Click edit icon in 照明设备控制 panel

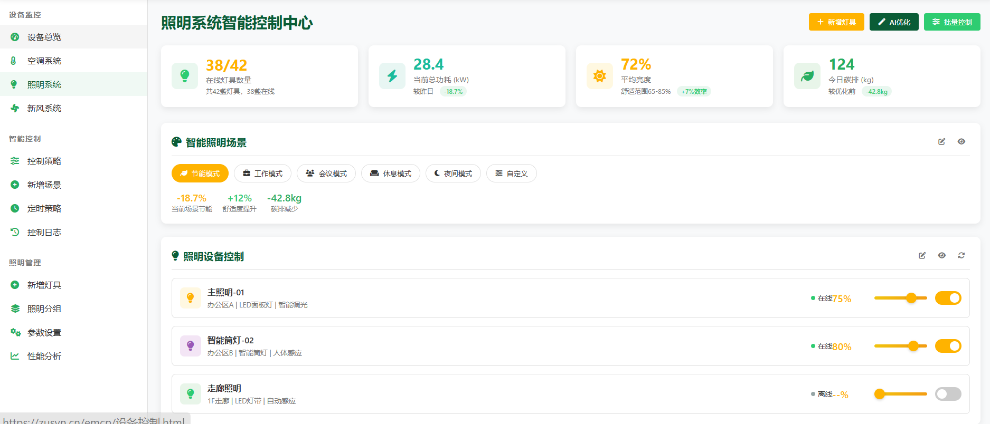(922, 255)
